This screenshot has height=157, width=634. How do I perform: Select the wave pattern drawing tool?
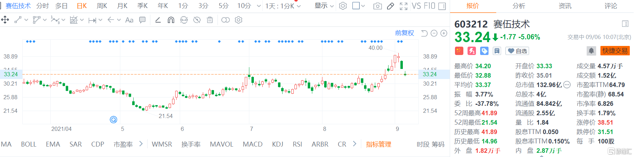point(55,20)
